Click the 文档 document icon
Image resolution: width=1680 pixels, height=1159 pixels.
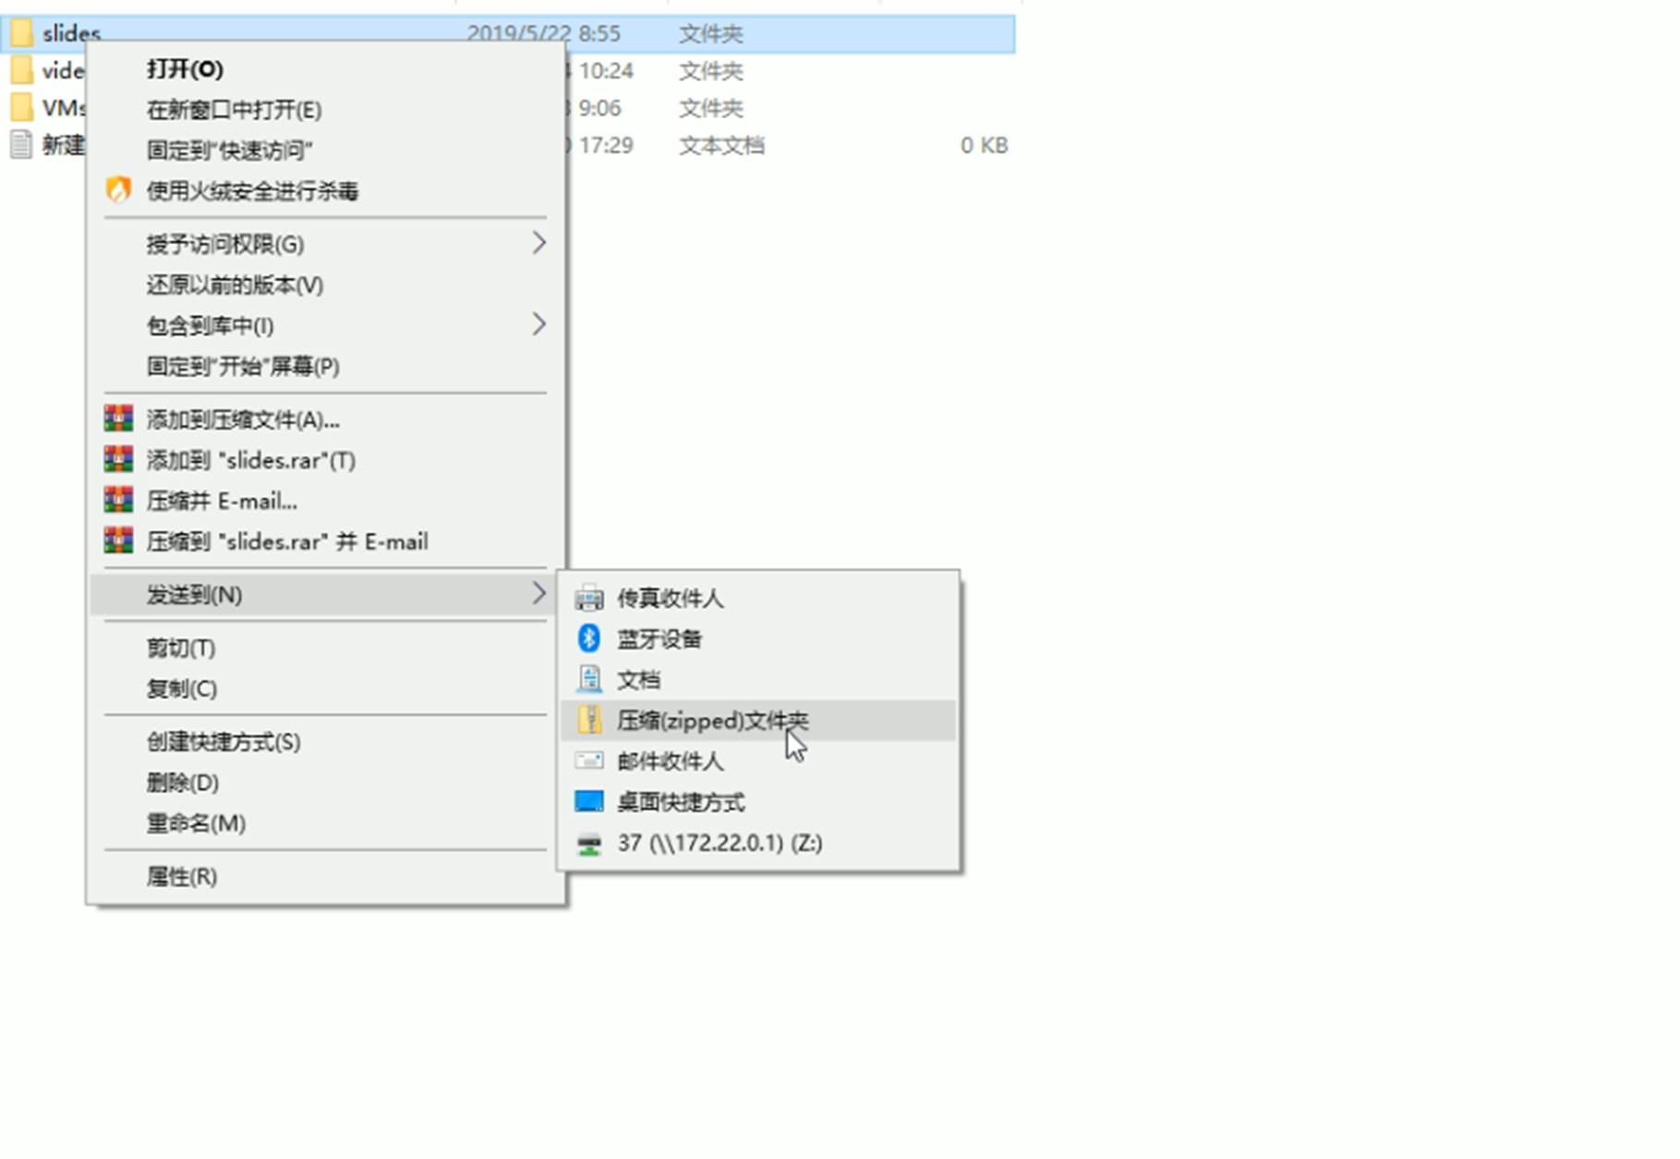pyautogui.click(x=589, y=680)
